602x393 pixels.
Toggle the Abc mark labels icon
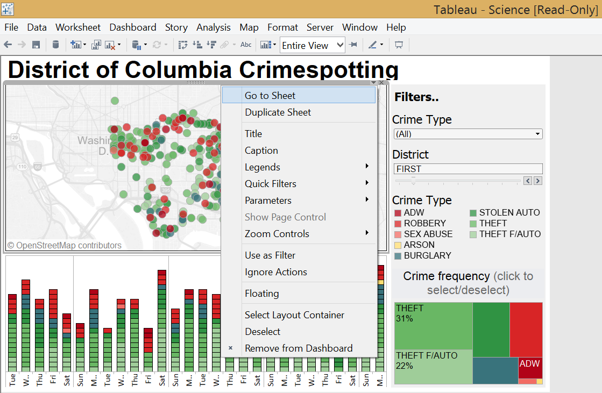(246, 45)
